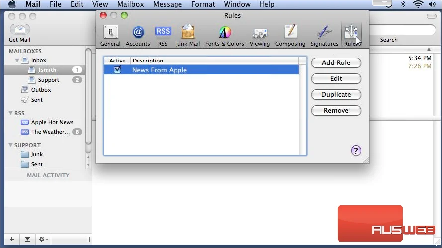Toggle the mail activity pane button
442x248 pixels.
pos(27,239)
